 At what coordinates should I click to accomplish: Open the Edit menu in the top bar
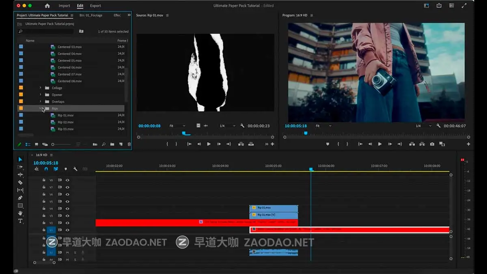coord(80,5)
